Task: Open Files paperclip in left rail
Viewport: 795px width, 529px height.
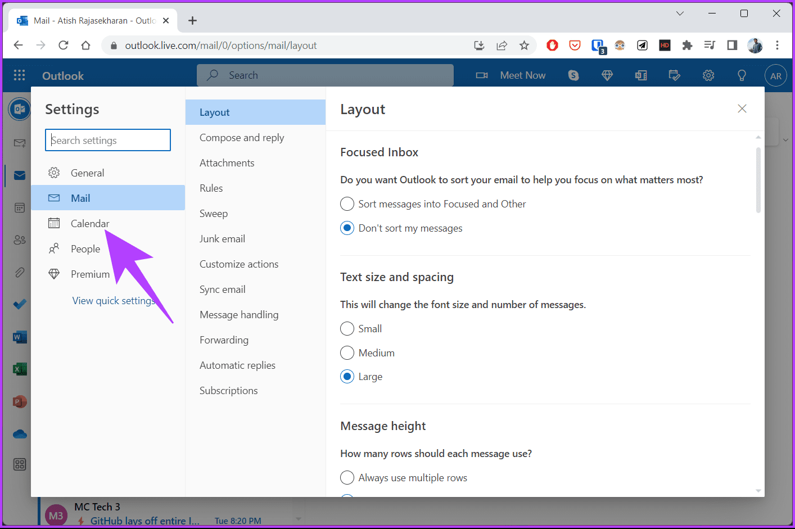Action: point(20,273)
